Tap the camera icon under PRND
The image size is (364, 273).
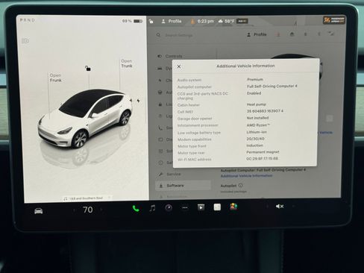pos(25,41)
